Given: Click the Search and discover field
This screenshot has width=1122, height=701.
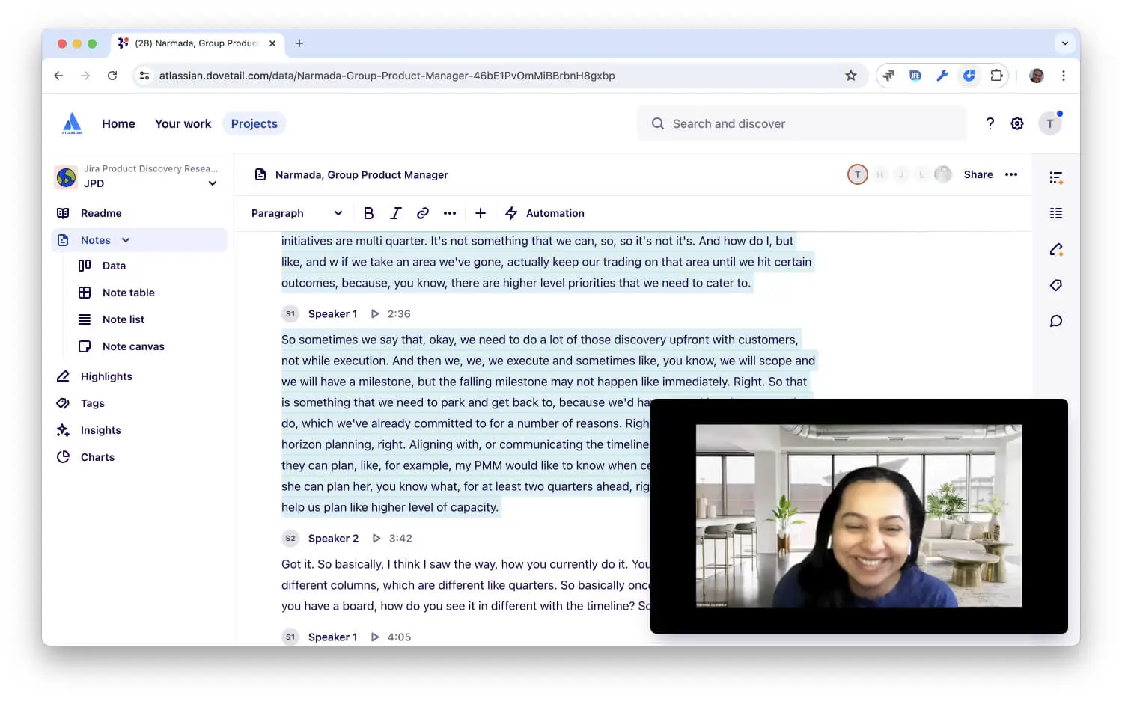Looking at the screenshot, I should point(802,123).
